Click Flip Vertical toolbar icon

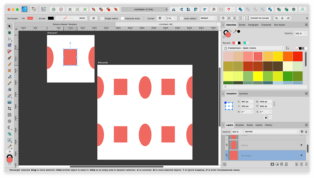click(181, 9)
